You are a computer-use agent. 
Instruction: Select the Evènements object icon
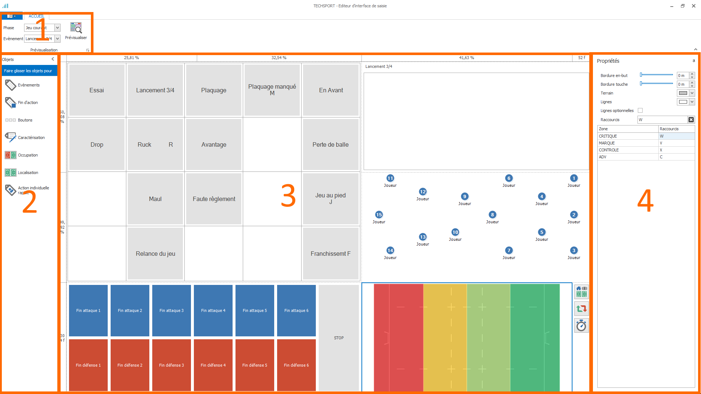11,85
